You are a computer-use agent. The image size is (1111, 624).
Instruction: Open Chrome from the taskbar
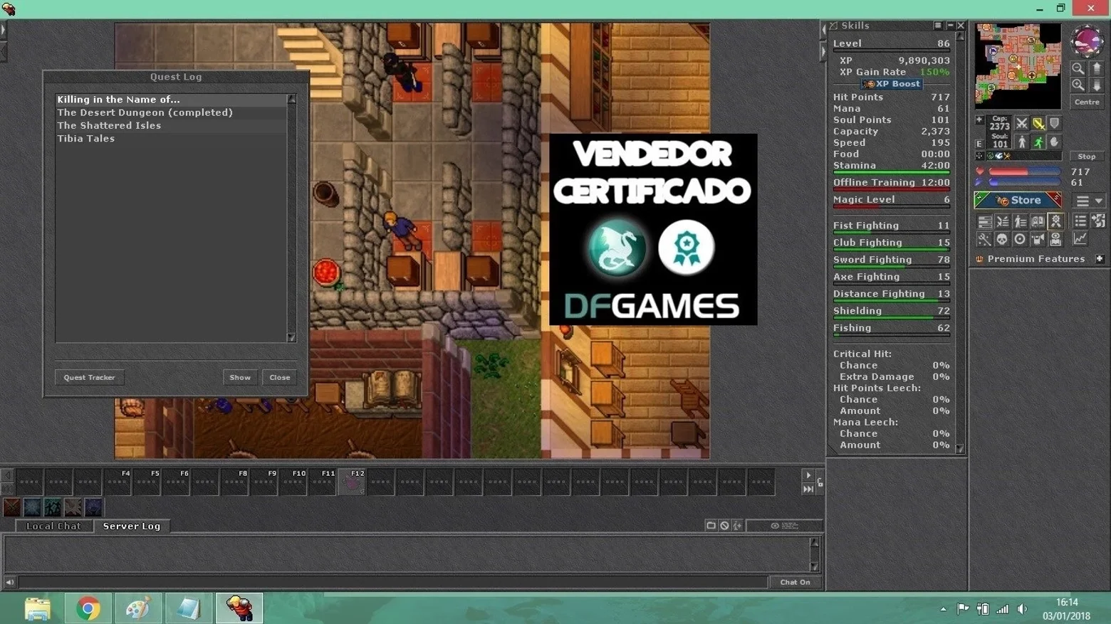tap(88, 608)
